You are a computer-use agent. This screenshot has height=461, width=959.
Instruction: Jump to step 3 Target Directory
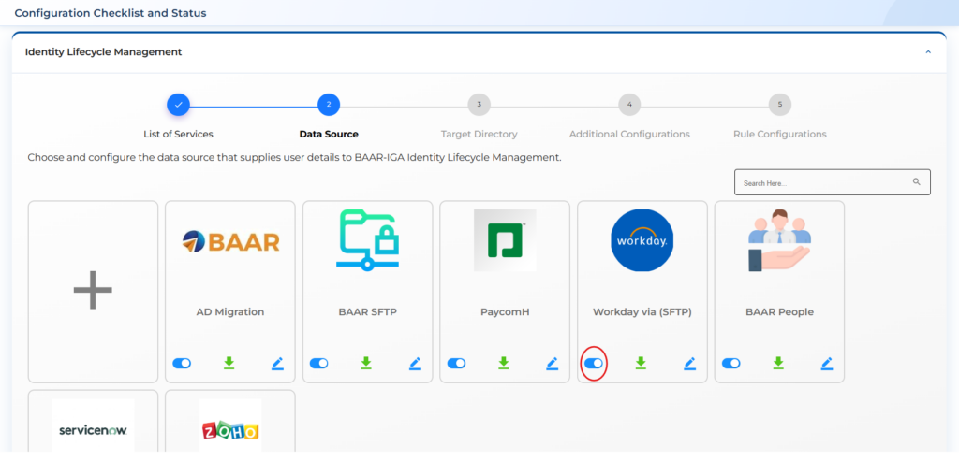(x=479, y=105)
